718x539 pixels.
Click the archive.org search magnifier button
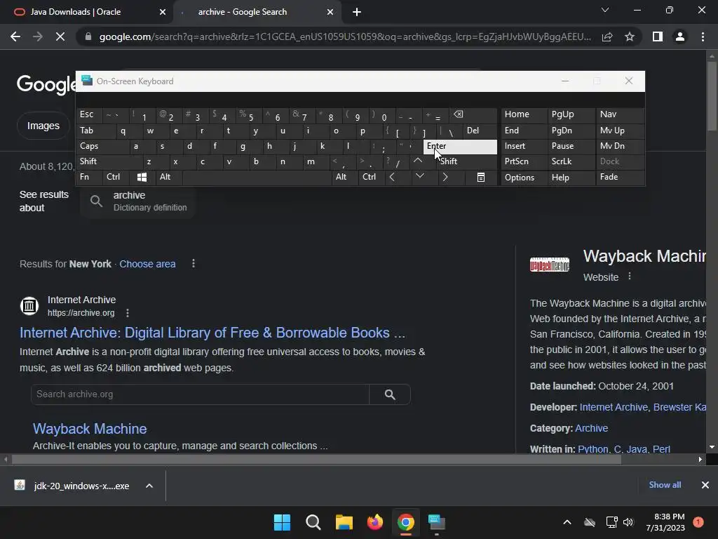(x=390, y=394)
